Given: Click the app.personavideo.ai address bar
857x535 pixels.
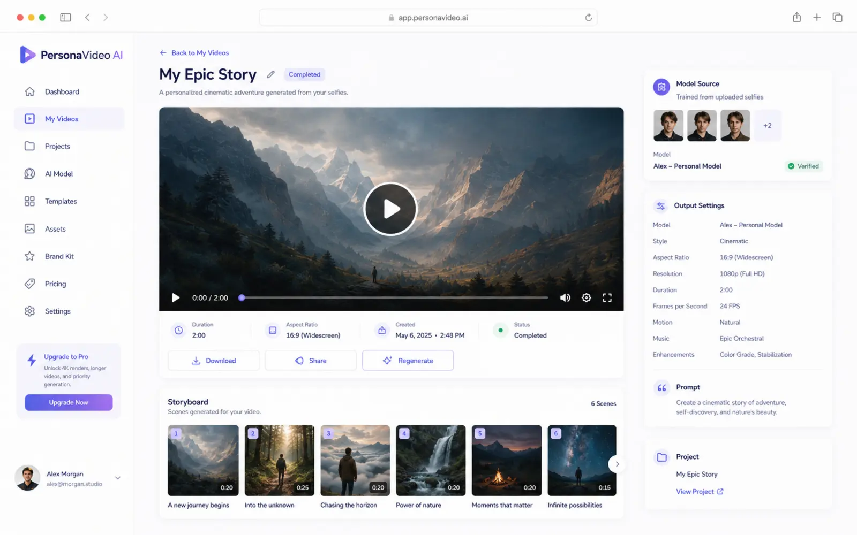Looking at the screenshot, I should (428, 18).
